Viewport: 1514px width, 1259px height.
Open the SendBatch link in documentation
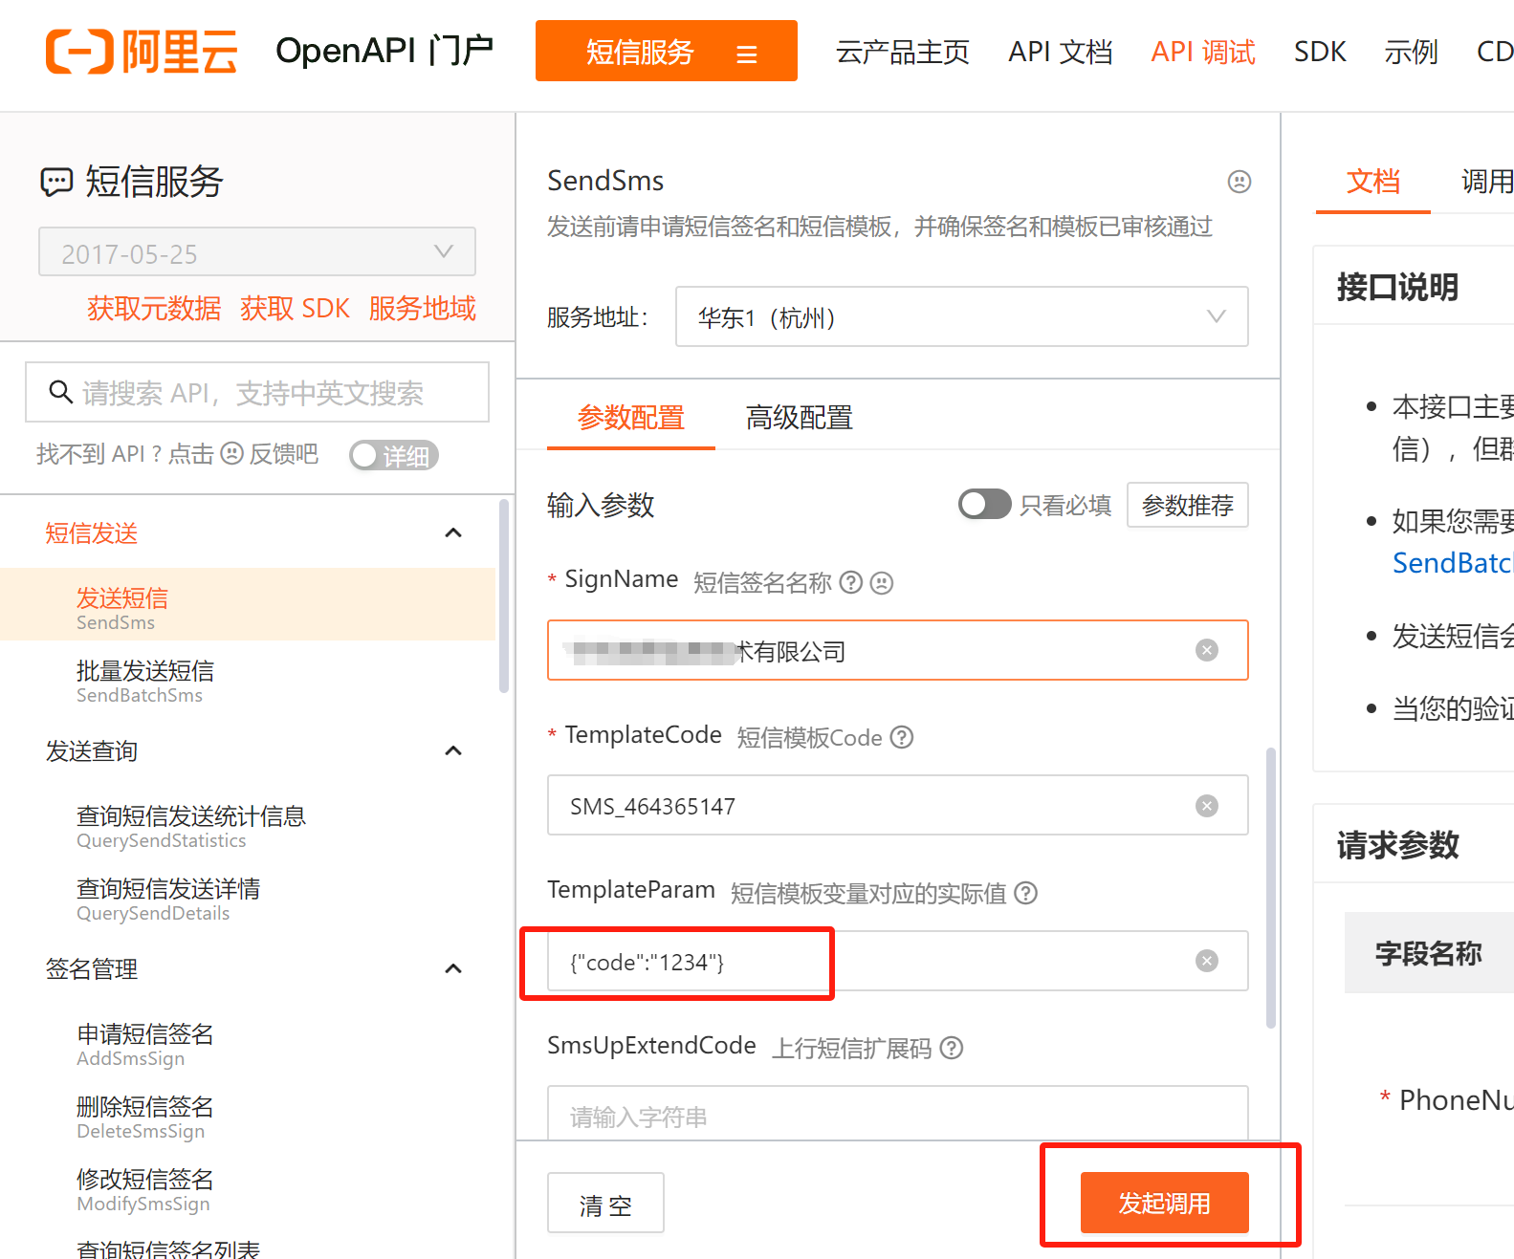1453,563
